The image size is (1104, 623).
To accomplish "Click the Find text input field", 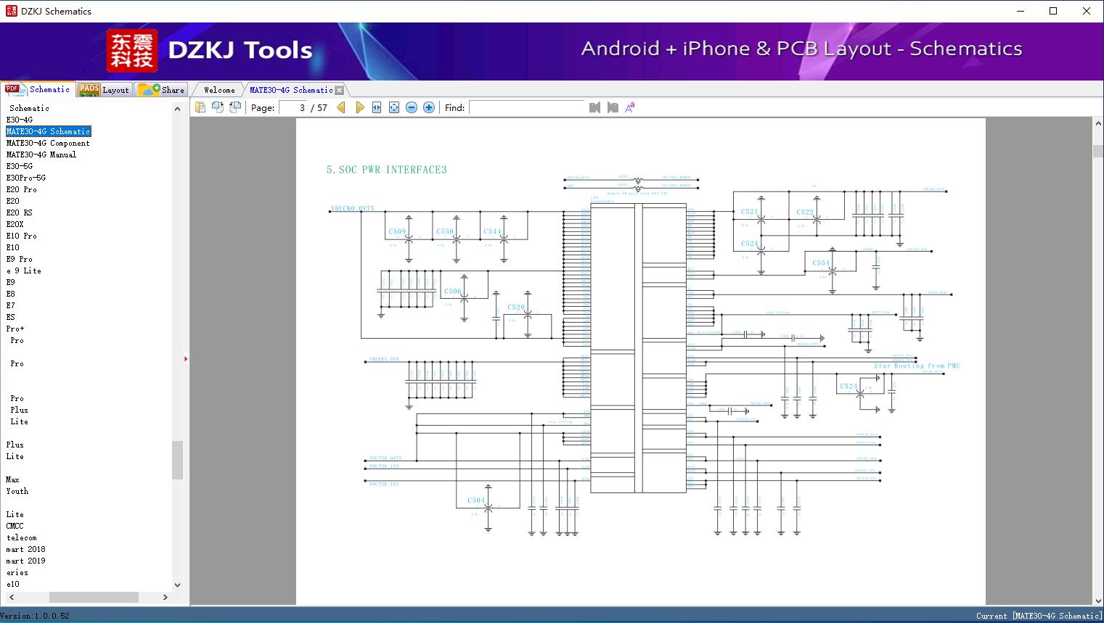I will [526, 107].
